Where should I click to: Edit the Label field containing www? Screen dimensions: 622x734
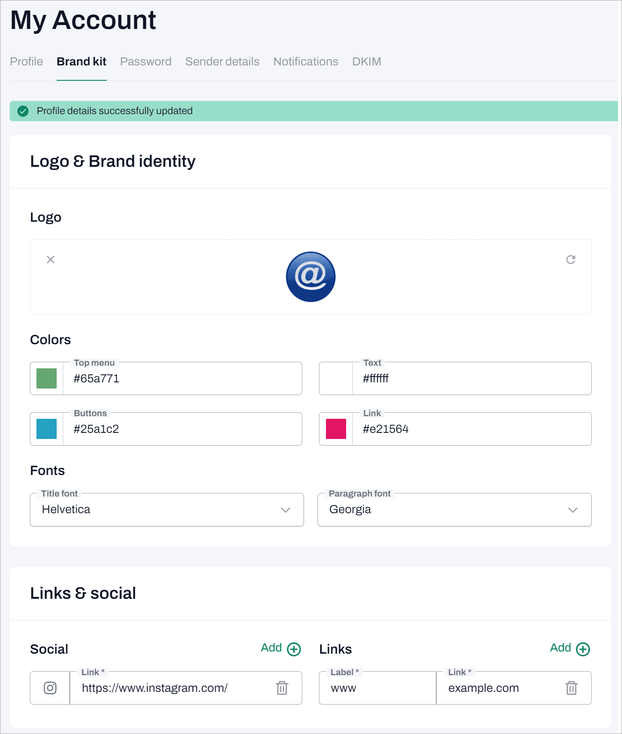pos(378,688)
